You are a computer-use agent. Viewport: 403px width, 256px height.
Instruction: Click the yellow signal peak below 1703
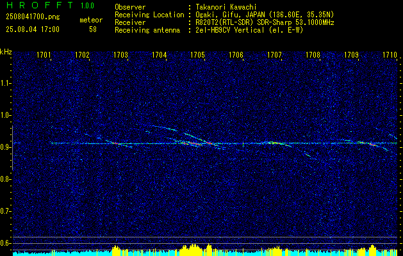click(116, 251)
